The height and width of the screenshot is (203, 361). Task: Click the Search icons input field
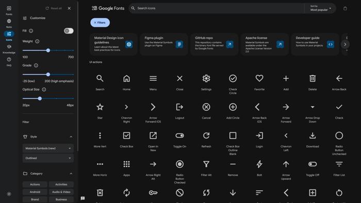(217, 8)
